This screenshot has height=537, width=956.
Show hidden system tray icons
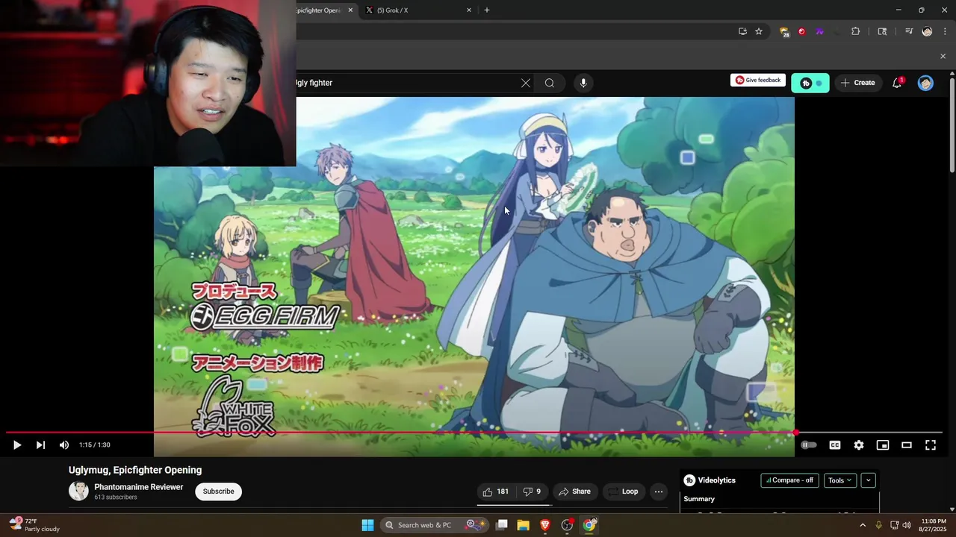[x=863, y=525]
